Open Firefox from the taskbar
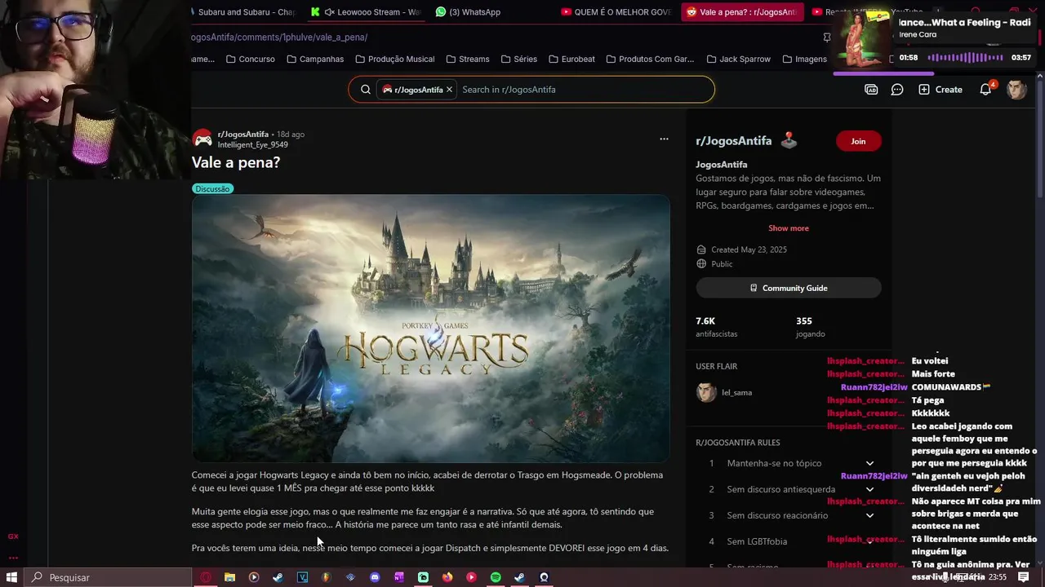The width and height of the screenshot is (1045, 587). pos(447,577)
